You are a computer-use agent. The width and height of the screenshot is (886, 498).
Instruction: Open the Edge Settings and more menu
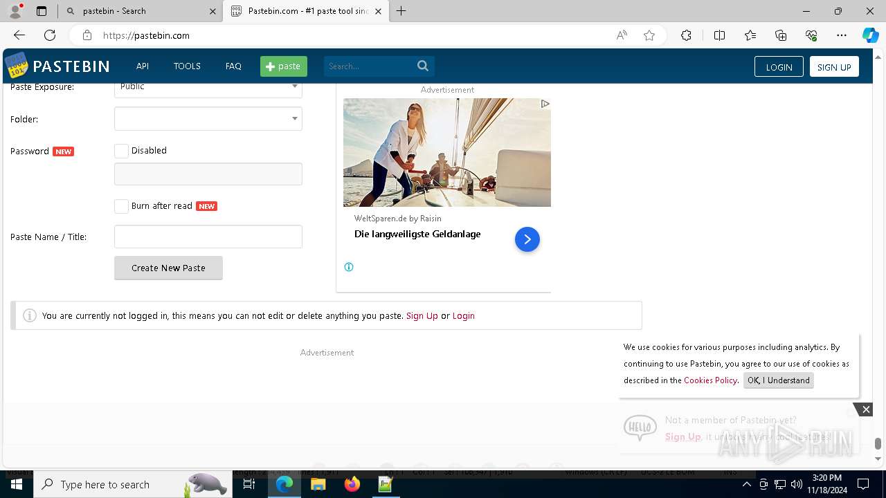point(842,35)
